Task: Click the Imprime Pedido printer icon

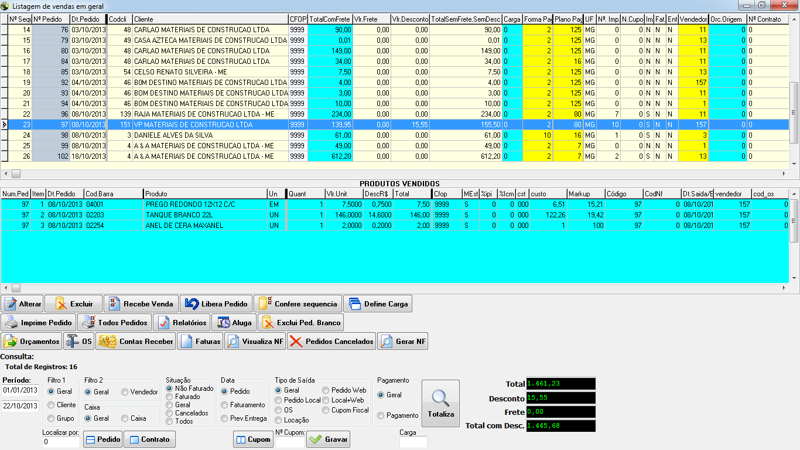Action: coord(11,322)
